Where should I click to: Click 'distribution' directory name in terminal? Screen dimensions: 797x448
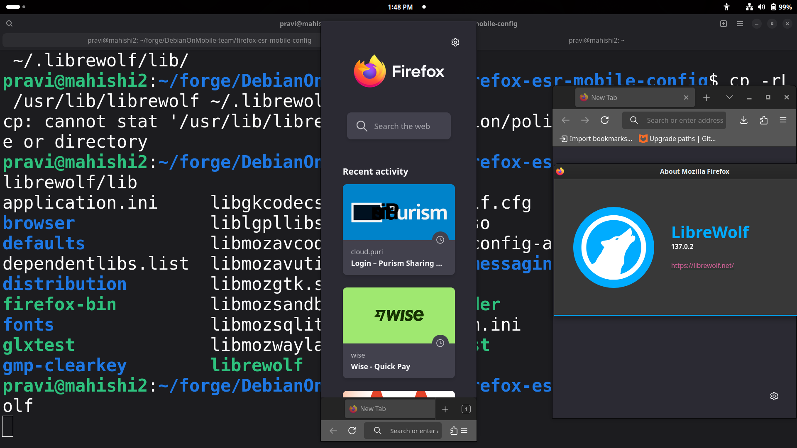tap(65, 284)
